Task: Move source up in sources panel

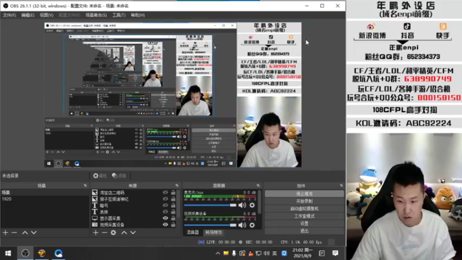Action: tap(124, 233)
